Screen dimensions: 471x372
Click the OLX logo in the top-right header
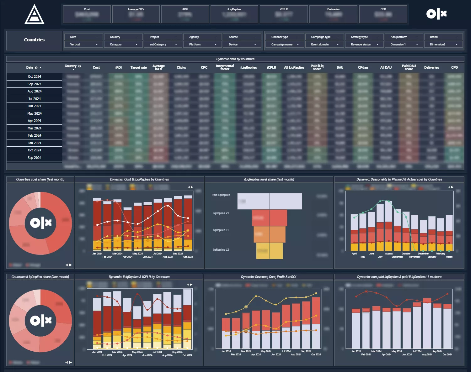point(436,14)
